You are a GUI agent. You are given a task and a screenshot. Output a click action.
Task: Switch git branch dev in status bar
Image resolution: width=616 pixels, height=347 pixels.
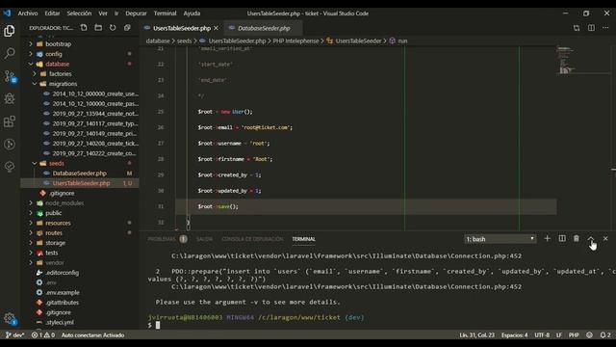15,334
